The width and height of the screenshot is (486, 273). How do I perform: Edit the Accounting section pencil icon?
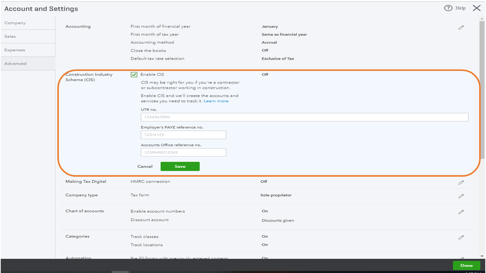pyautogui.click(x=461, y=28)
